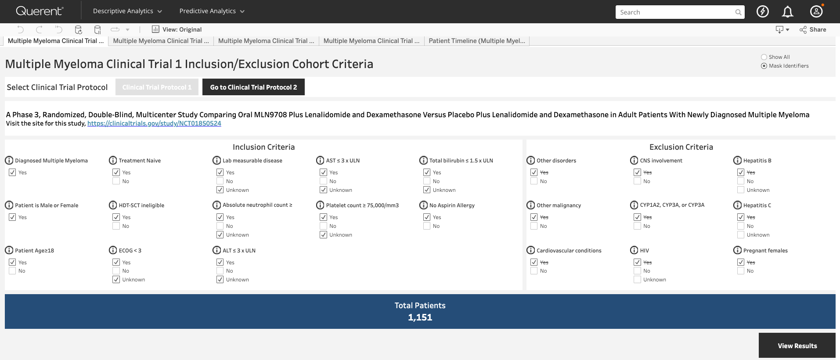Click the Share button
This screenshot has width=840, height=360.
click(x=813, y=29)
